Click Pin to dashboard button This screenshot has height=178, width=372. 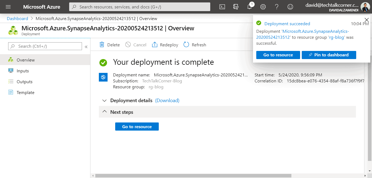pyautogui.click(x=329, y=55)
